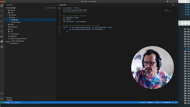
Task: Toggle primary side bar layout icon
Action: click(x=167, y=1)
